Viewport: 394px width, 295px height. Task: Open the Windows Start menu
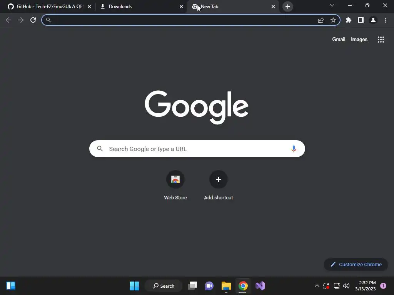click(134, 286)
